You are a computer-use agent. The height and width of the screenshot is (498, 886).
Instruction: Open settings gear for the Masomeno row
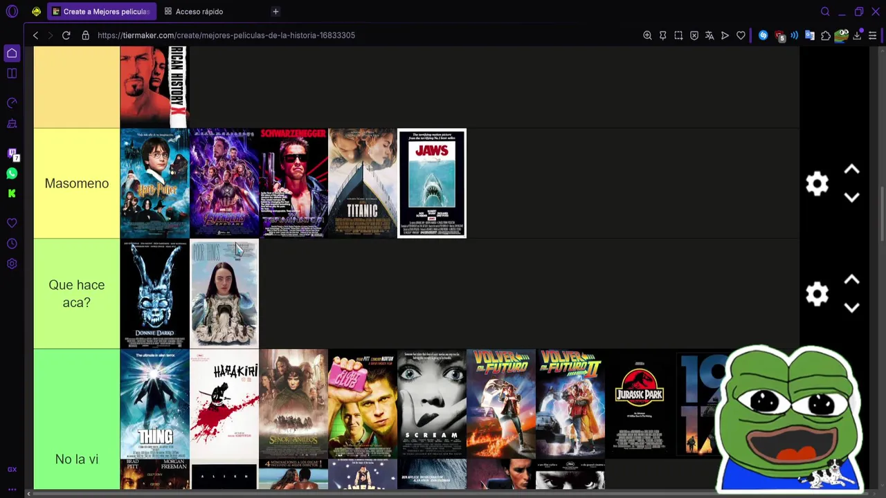(817, 183)
